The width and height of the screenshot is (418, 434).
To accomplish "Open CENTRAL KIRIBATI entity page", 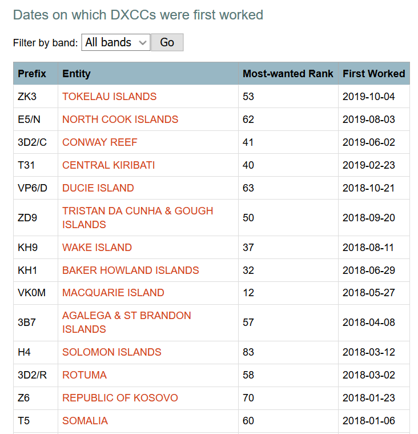I will pyautogui.click(x=108, y=165).
